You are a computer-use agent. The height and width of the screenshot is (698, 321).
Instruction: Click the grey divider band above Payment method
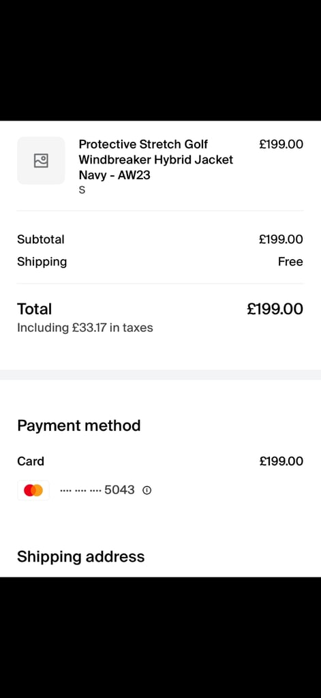coord(160,375)
